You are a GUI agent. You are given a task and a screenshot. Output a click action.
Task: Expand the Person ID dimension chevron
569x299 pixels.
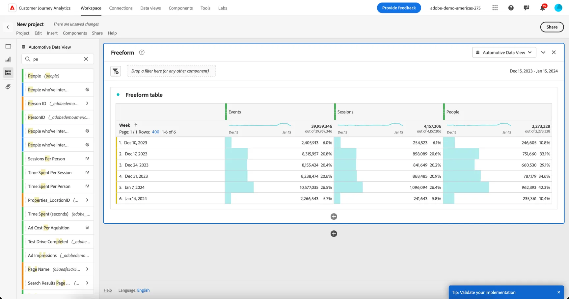tap(87, 103)
